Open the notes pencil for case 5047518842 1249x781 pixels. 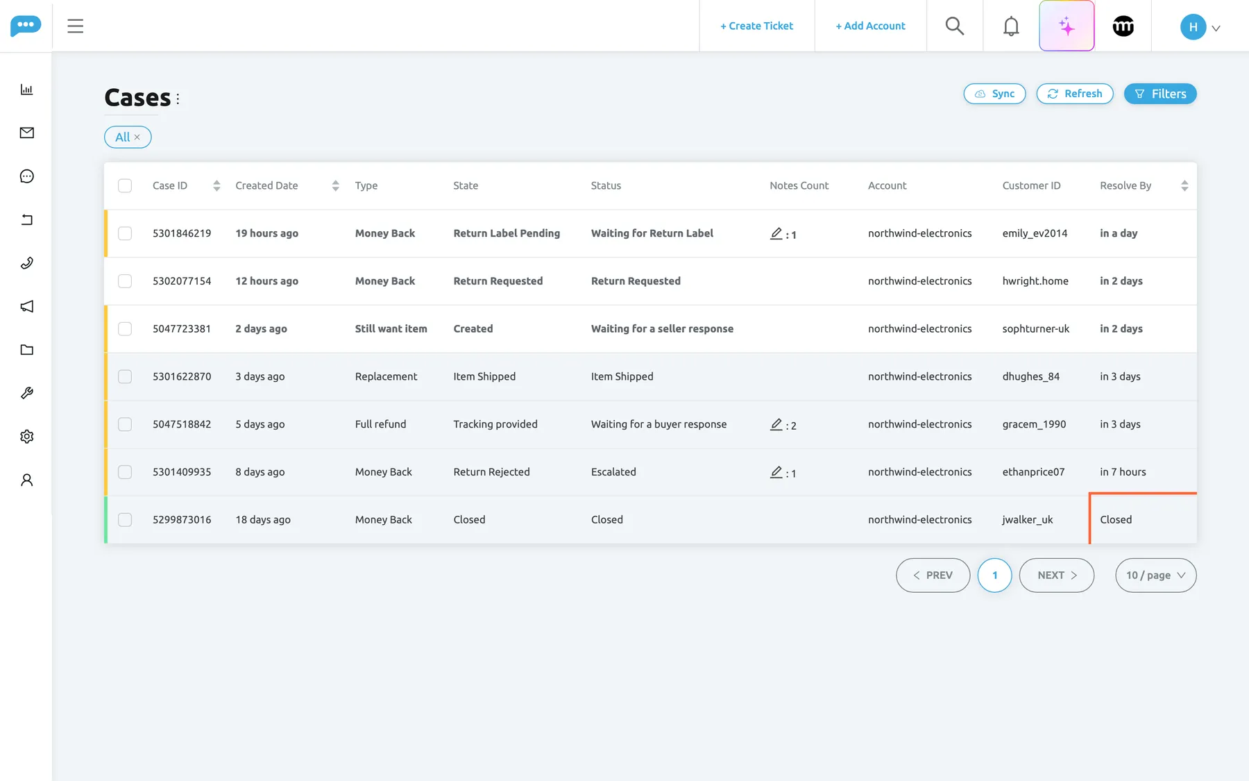pyautogui.click(x=776, y=424)
